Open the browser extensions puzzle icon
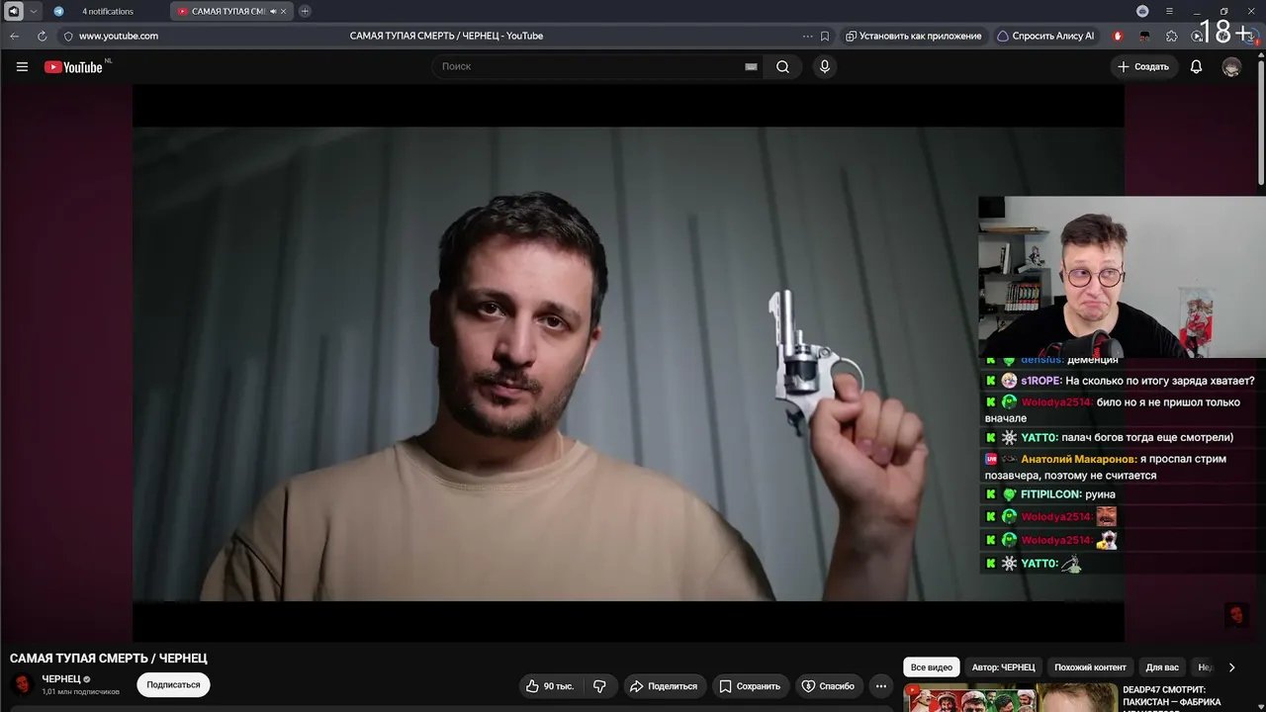The image size is (1266, 712). (x=1172, y=36)
